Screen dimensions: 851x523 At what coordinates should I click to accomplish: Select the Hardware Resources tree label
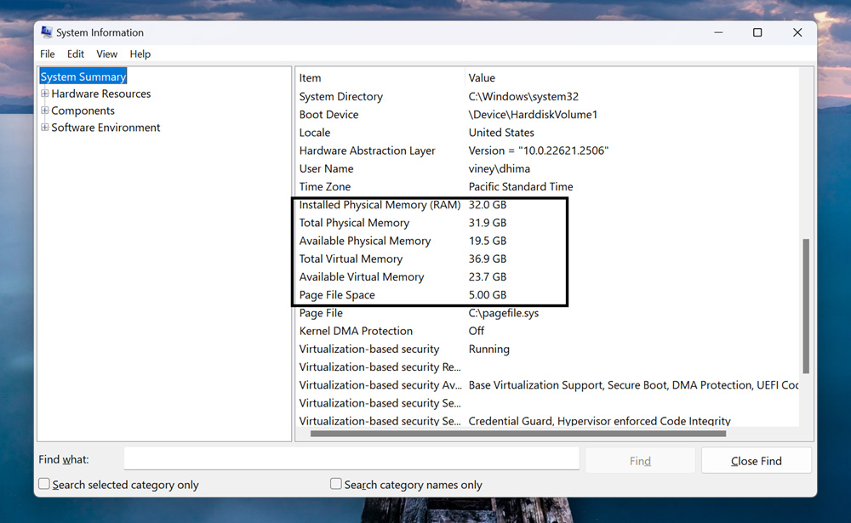101,94
